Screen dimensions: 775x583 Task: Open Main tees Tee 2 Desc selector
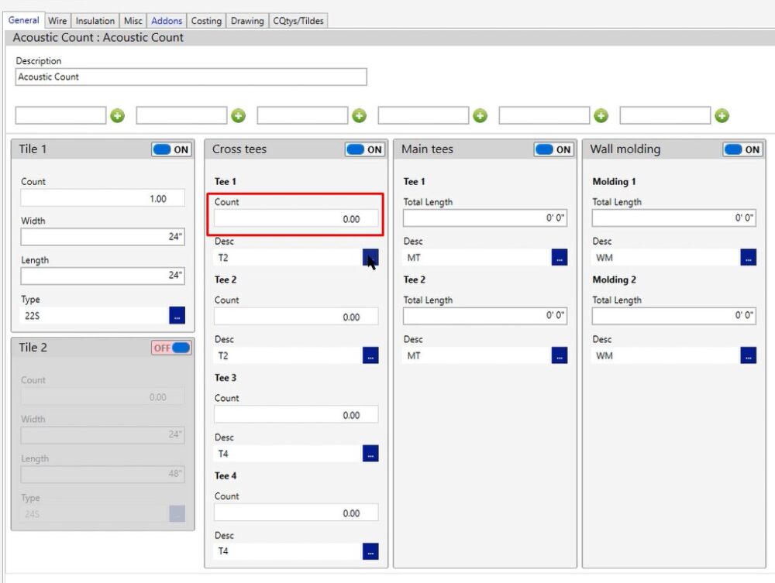click(x=560, y=355)
